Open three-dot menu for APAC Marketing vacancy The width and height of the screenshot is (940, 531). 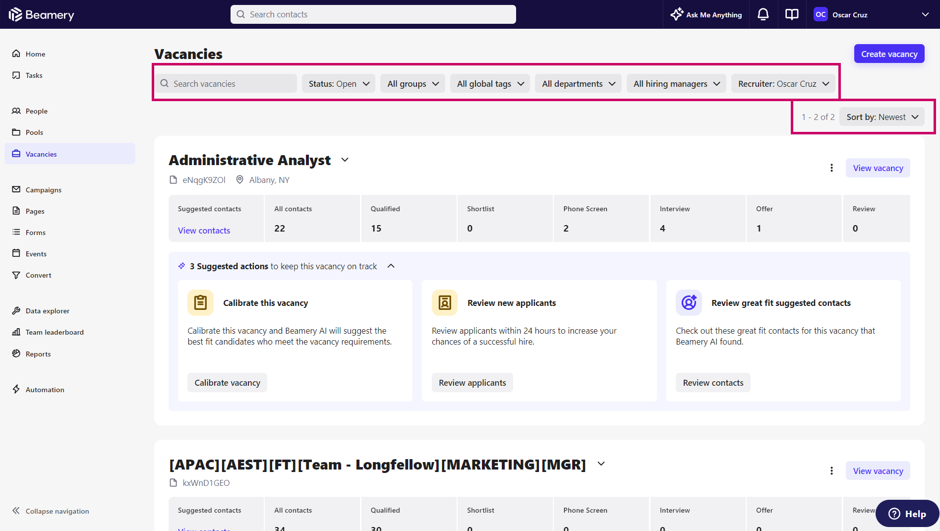tap(831, 471)
